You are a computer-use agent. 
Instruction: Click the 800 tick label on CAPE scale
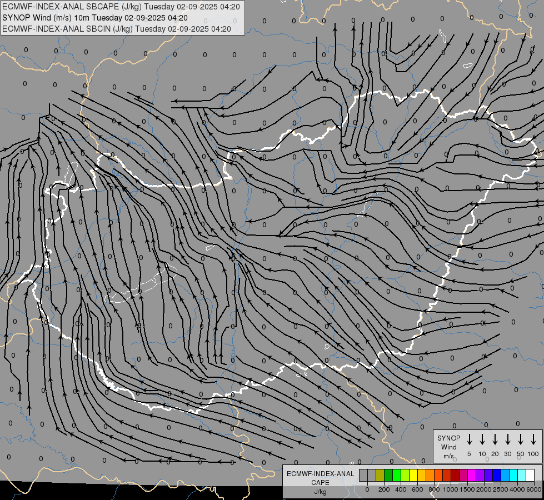click(x=434, y=489)
